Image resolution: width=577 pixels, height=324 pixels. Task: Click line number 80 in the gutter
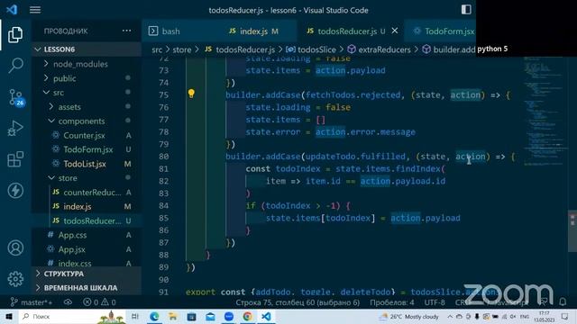[164, 157]
